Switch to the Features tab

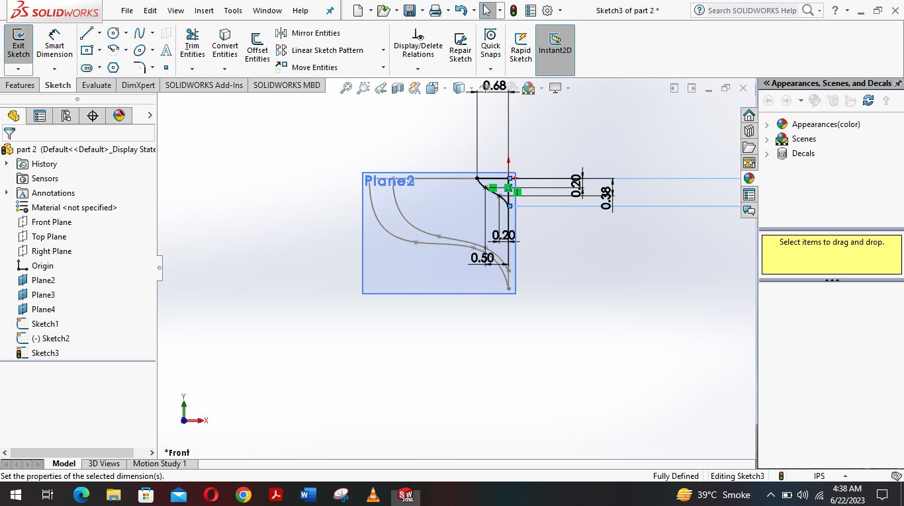coord(20,85)
